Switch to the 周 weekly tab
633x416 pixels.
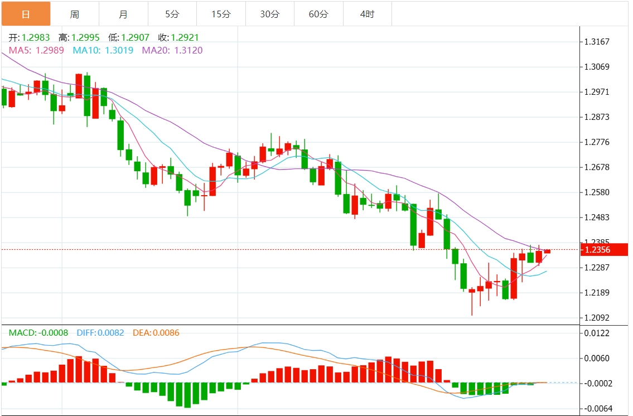(75, 14)
